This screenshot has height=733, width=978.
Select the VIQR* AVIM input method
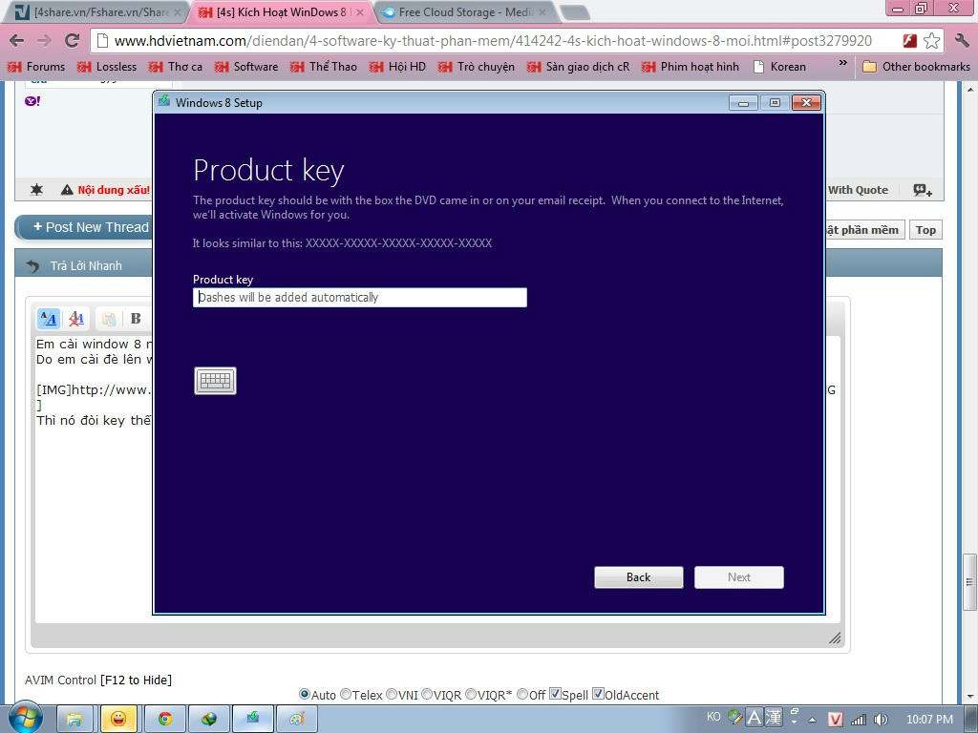coord(471,694)
